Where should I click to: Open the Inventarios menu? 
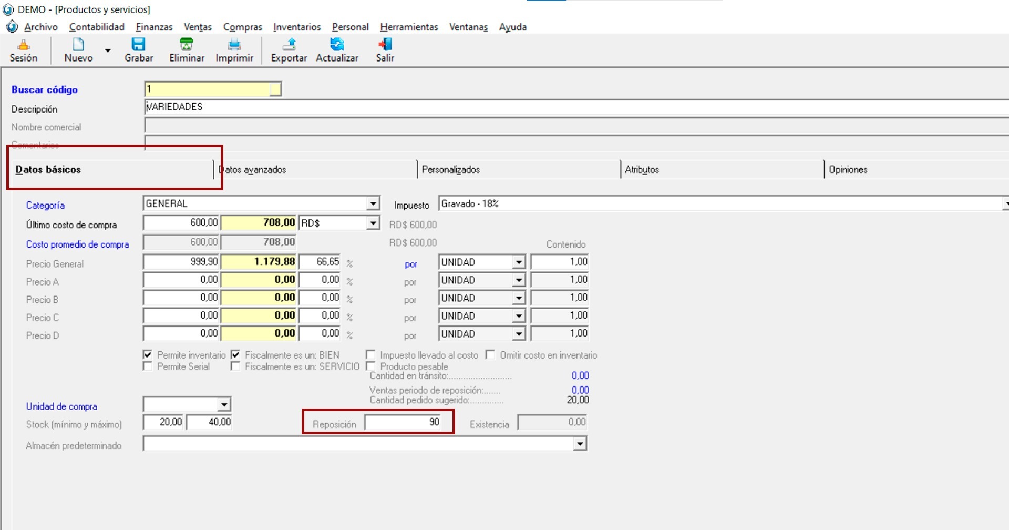(x=297, y=27)
